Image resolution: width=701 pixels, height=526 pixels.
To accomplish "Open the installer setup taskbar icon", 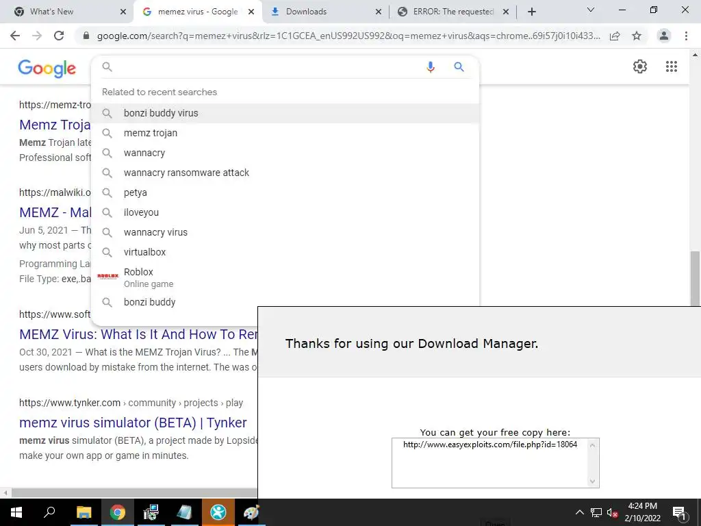I will point(151,512).
